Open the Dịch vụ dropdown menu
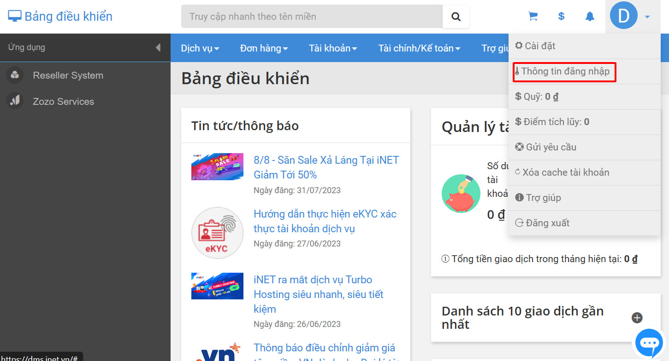Screen dimensions: 669x361 click(200, 48)
